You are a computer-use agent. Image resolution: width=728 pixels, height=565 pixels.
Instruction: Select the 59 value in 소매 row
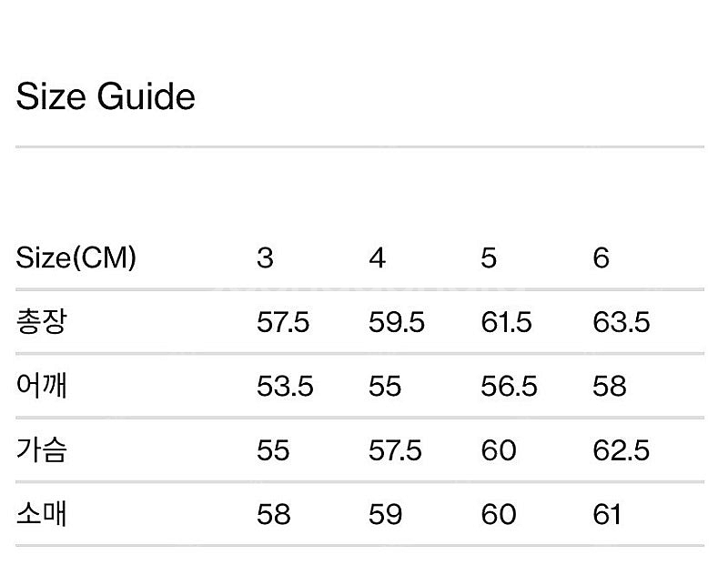(x=386, y=514)
